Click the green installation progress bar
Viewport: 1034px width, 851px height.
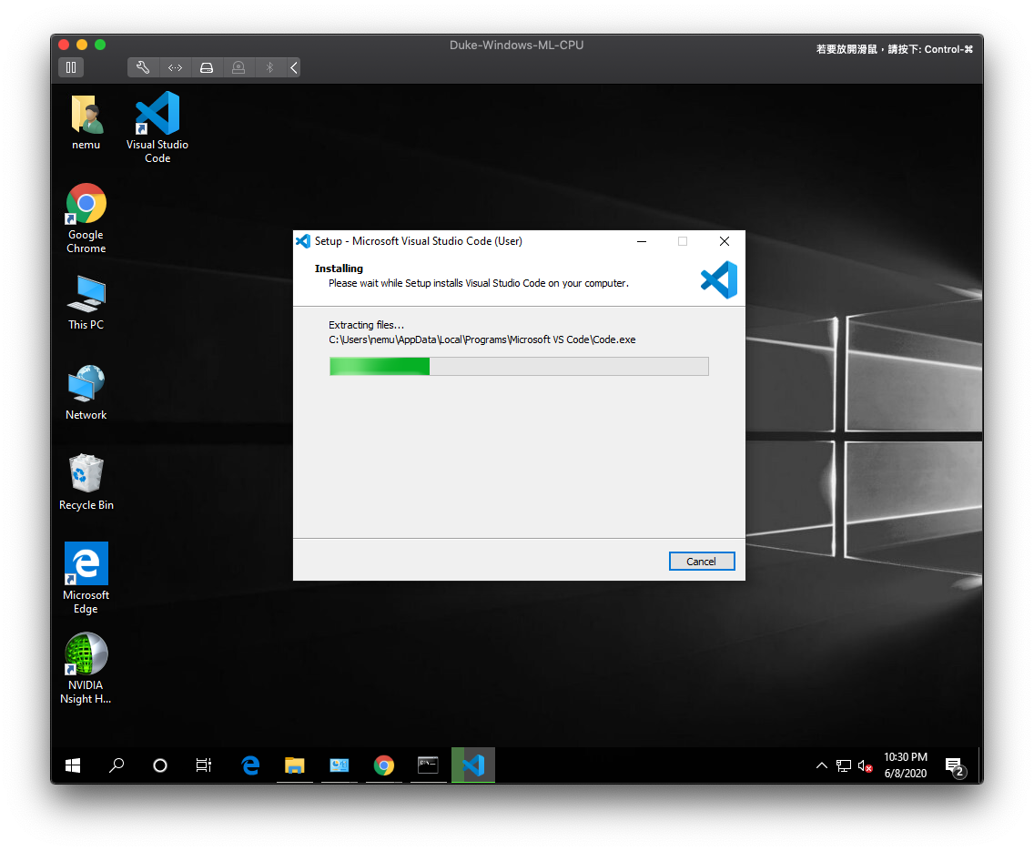(x=379, y=366)
